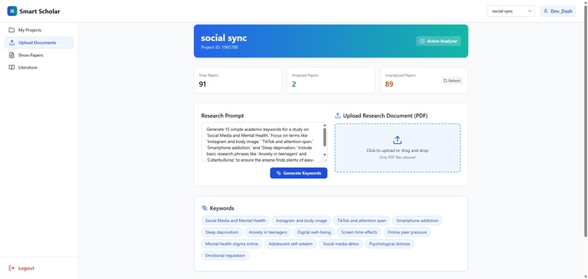Screen dimensions: 588x279
Task: Click the Literature book icon
Action: click(12, 68)
